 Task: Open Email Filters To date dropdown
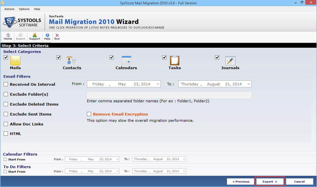pos(249,84)
